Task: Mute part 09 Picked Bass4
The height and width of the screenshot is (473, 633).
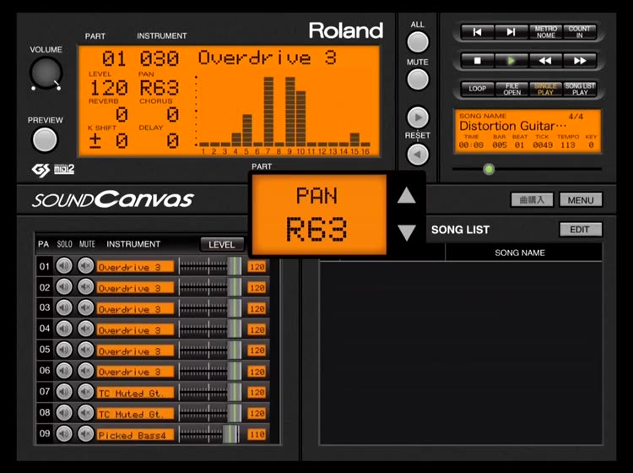Action: pos(85,434)
